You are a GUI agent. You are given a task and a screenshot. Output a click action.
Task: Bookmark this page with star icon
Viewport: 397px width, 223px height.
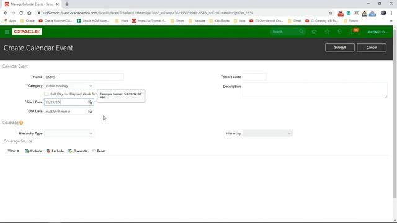tap(331, 13)
